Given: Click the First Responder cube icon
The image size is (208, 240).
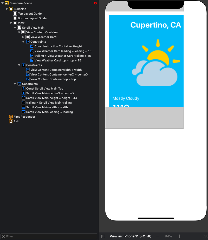Looking at the screenshot, I should [11, 117].
